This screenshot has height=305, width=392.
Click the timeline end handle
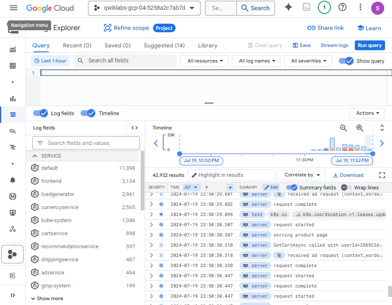coord(373,154)
